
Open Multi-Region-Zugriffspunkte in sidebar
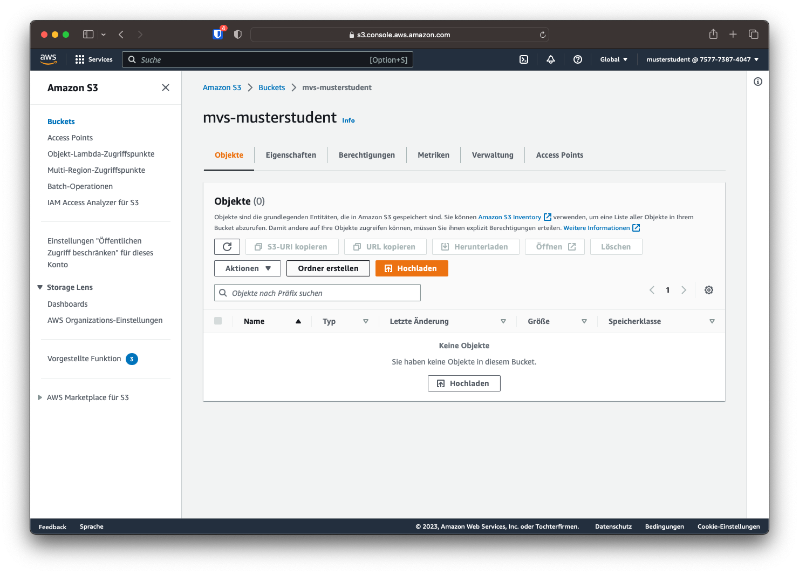click(96, 170)
